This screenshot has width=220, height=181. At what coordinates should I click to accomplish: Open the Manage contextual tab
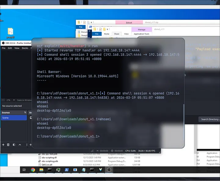[x=141, y=30]
